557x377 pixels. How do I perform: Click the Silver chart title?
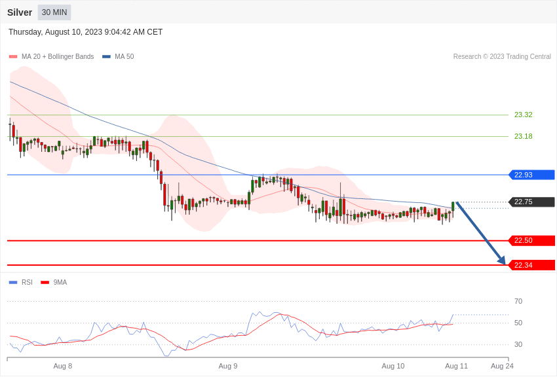(x=20, y=12)
